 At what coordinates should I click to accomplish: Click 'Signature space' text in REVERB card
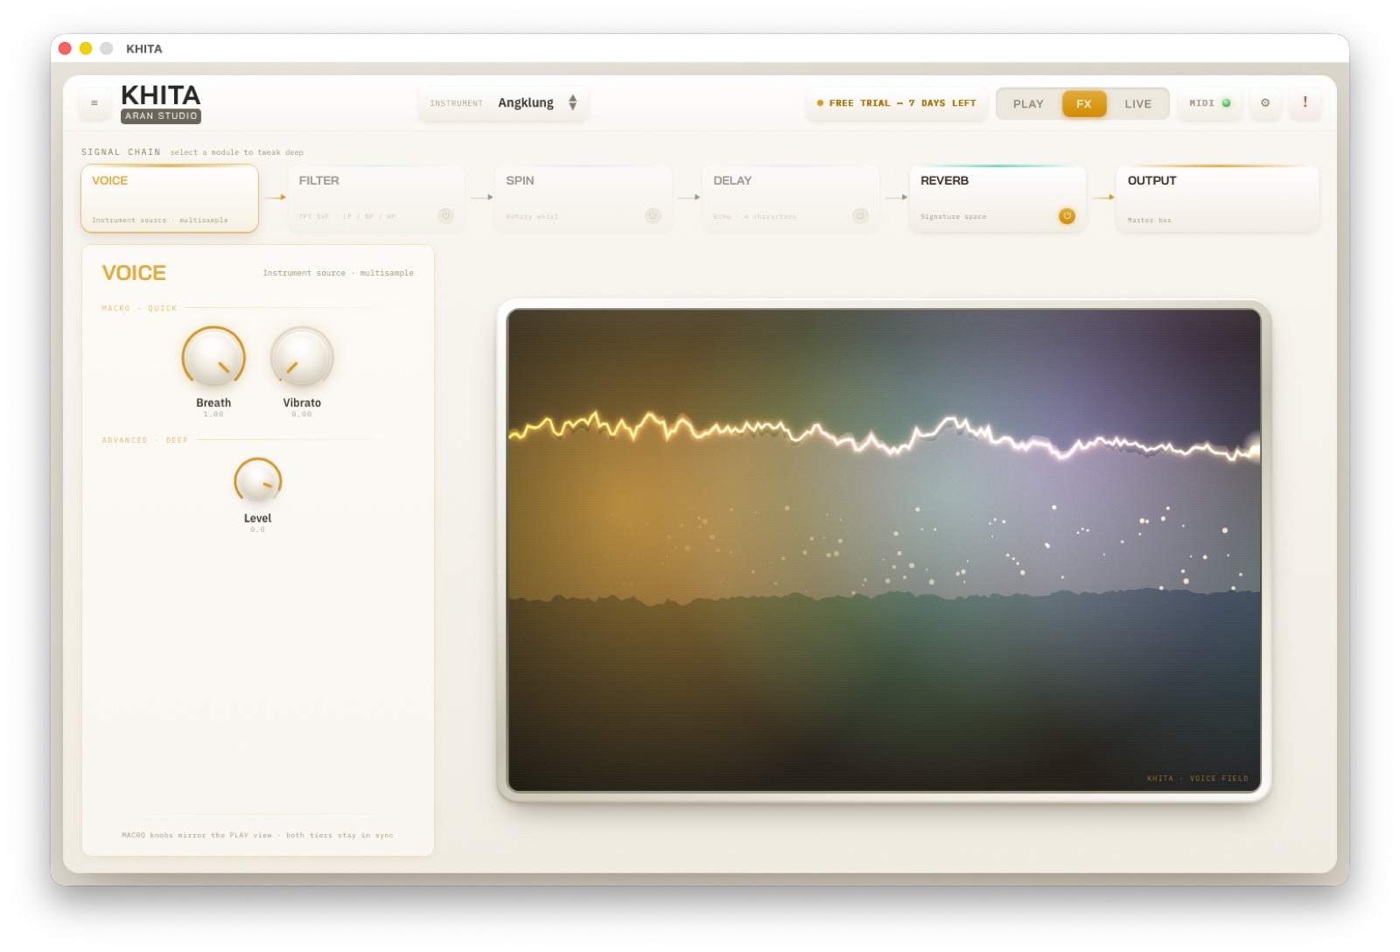[x=953, y=216]
